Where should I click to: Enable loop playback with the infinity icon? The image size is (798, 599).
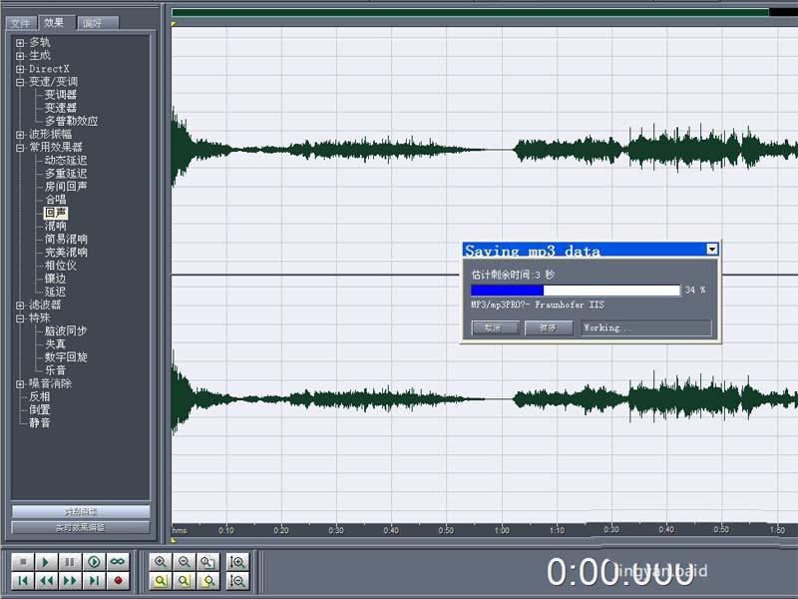pyautogui.click(x=117, y=561)
